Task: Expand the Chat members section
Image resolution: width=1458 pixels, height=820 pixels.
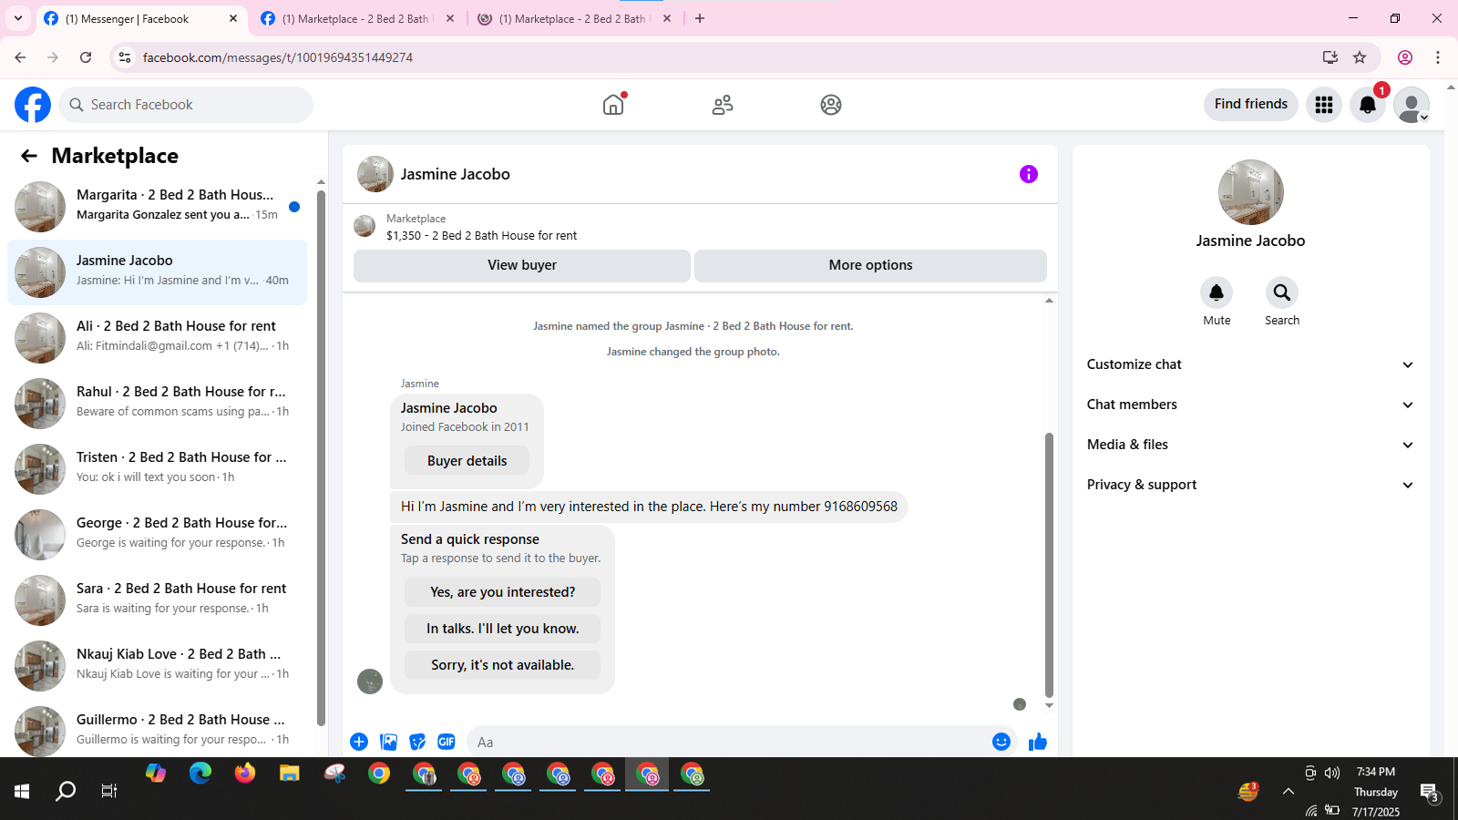Action: (1250, 405)
